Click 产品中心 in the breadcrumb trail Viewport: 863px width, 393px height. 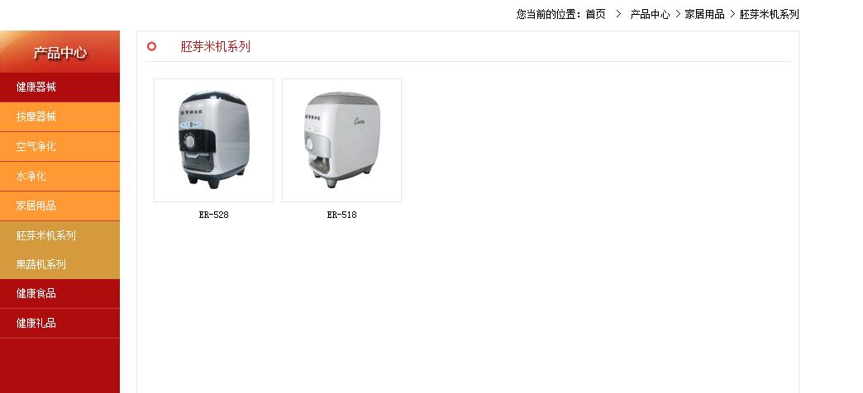point(650,14)
